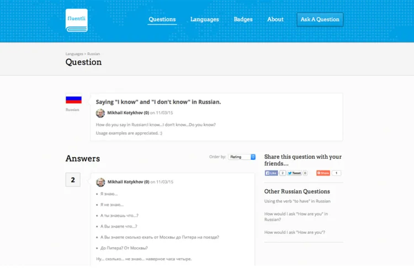Click the answer vote count 2 box
This screenshot has height=268, width=414.
click(73, 180)
